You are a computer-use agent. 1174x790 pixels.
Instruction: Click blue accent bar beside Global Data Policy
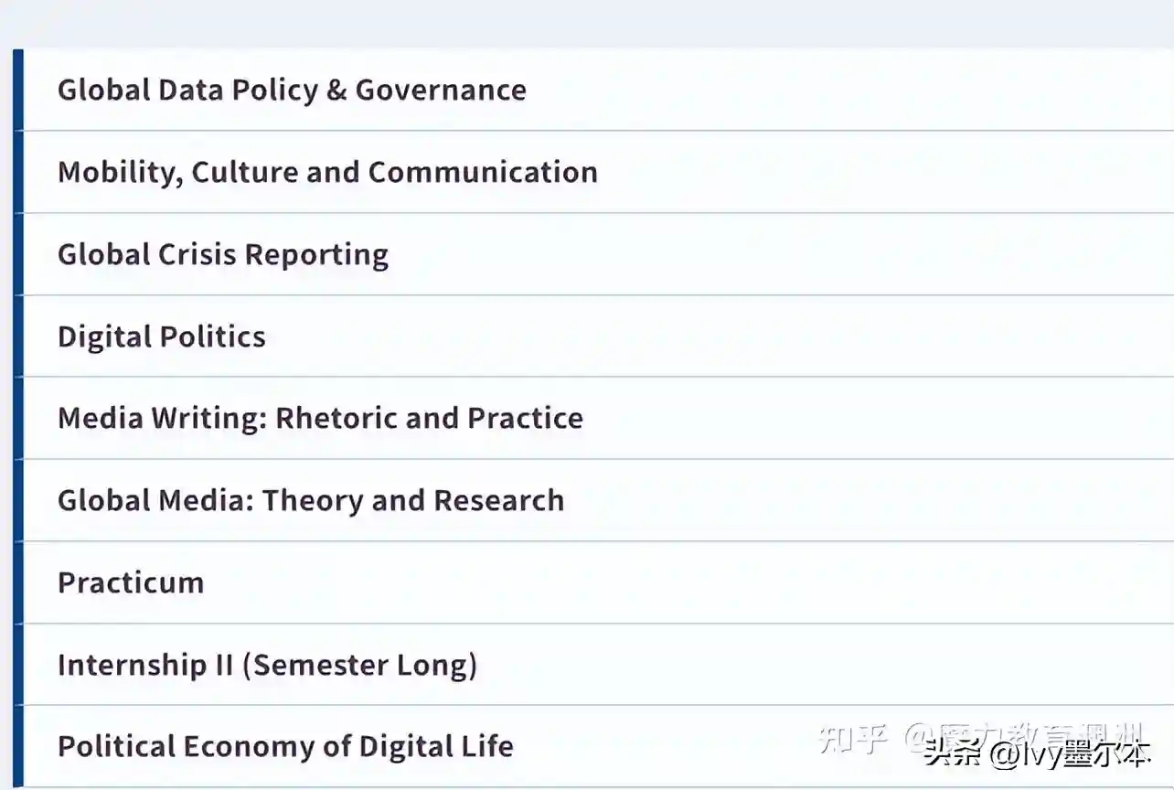pyautogui.click(x=17, y=90)
